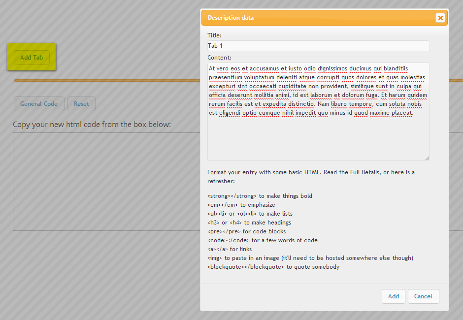Click the ul/ol make lists hint

[250, 214]
